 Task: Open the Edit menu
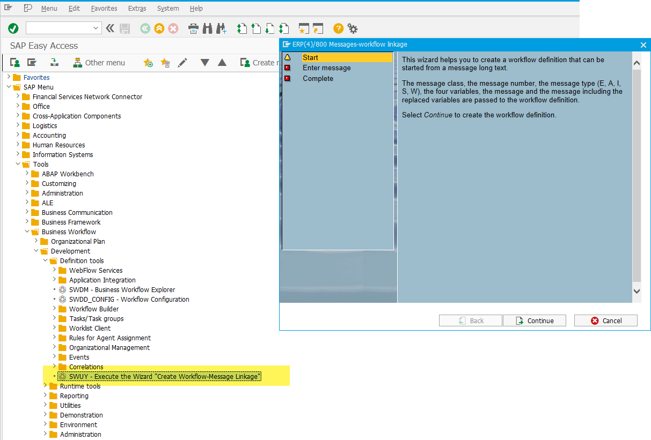click(74, 9)
